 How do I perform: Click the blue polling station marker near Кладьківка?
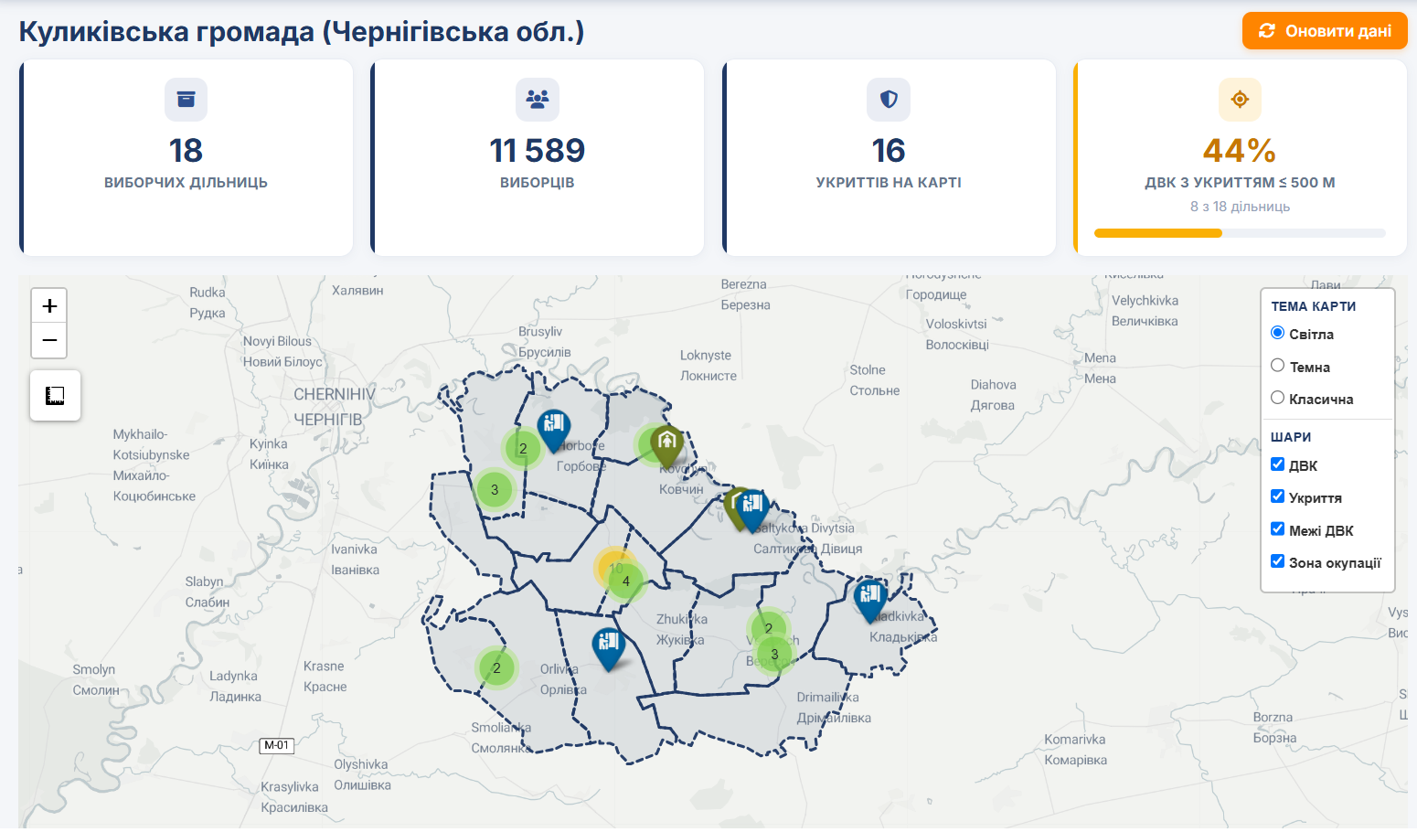click(870, 599)
